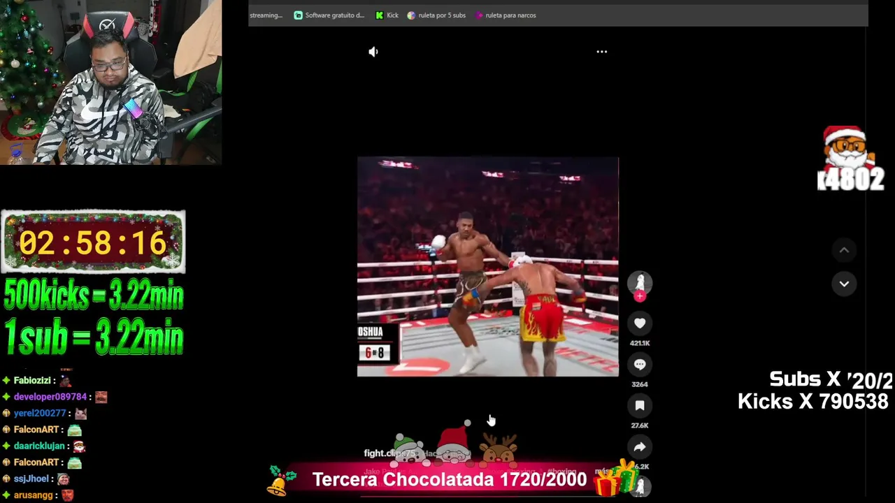Open the Kick bookmark
This screenshot has width=895, height=503.
(x=387, y=15)
